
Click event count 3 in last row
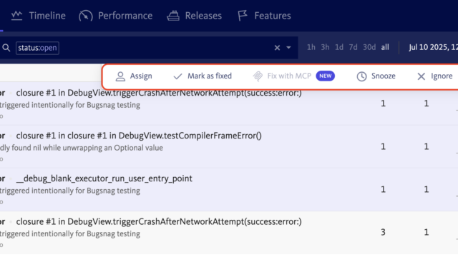point(383,232)
